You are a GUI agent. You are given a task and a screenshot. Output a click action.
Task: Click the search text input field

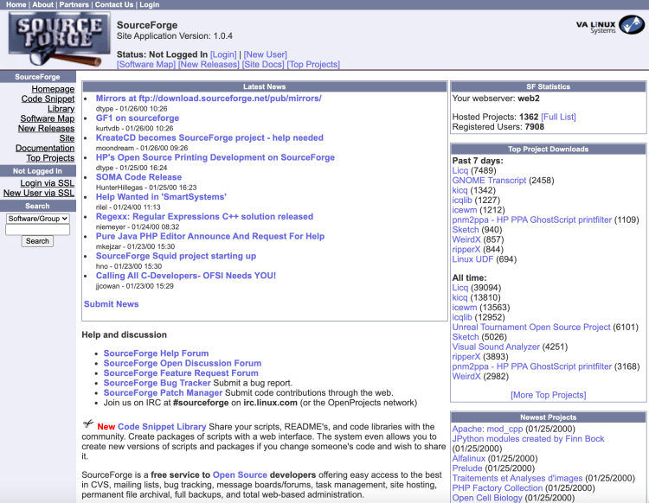click(37, 230)
